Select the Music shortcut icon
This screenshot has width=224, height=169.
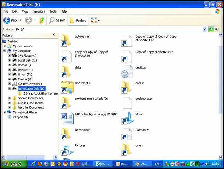pos(127,118)
